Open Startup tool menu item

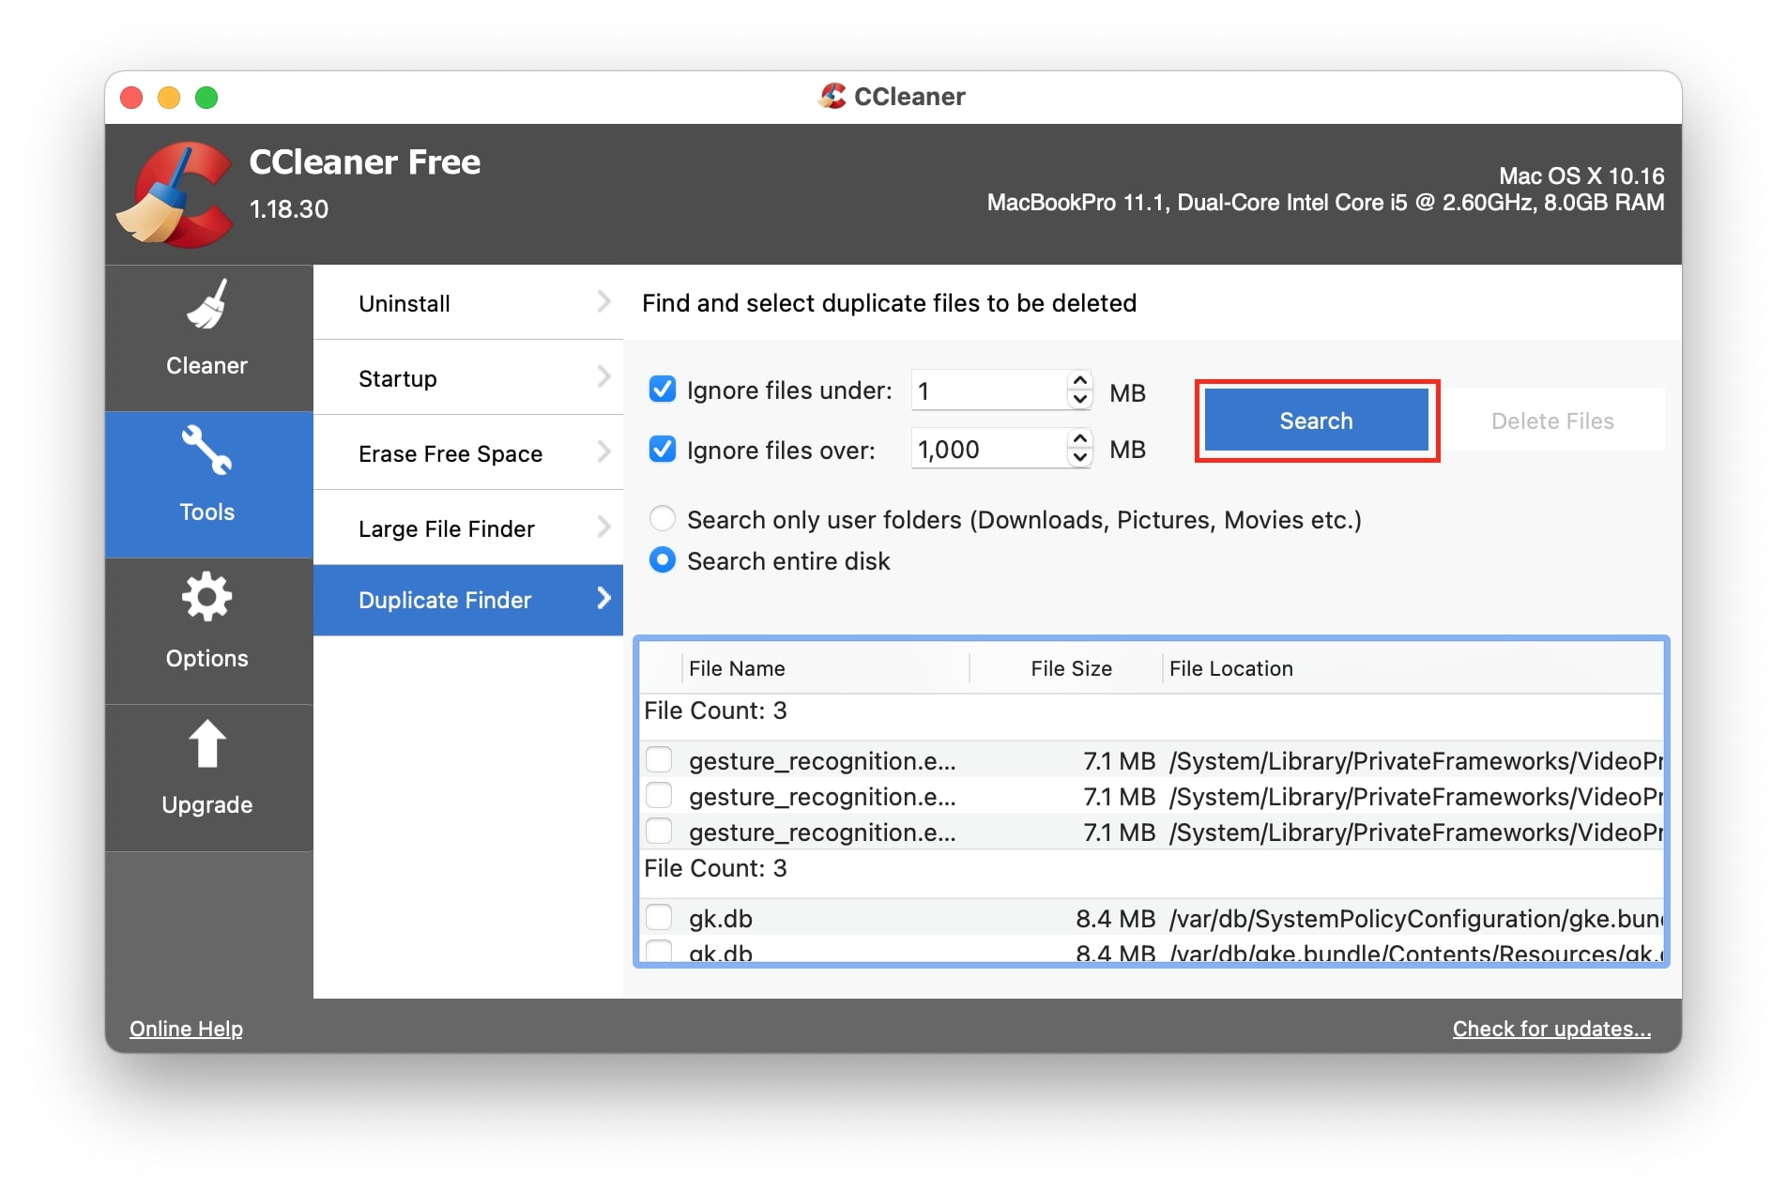pos(467,378)
